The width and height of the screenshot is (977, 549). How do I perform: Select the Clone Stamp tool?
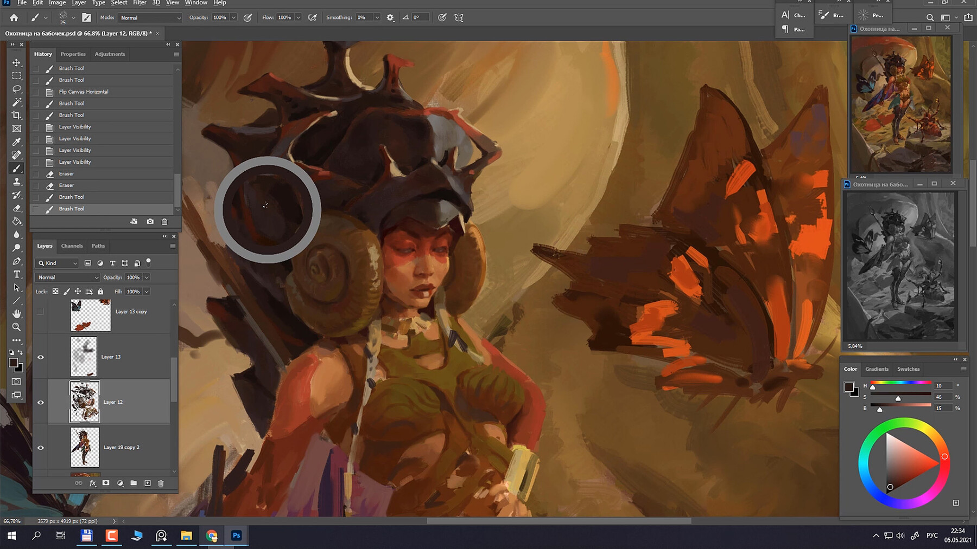click(x=16, y=182)
